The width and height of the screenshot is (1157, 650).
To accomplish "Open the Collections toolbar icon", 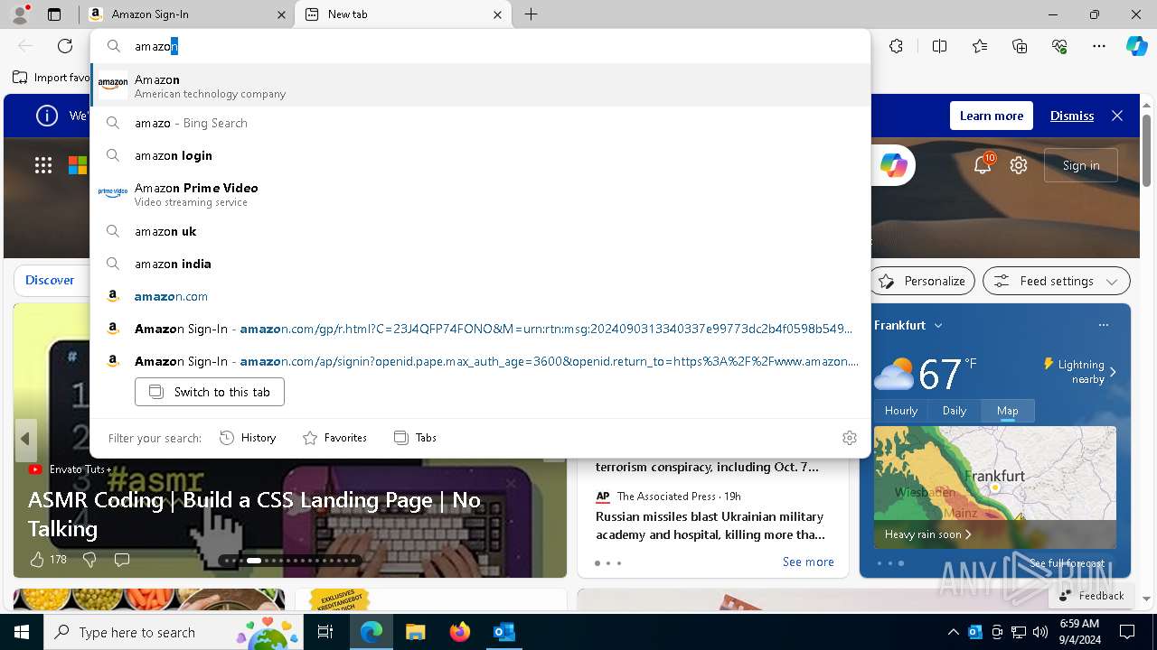I will click(x=1020, y=46).
